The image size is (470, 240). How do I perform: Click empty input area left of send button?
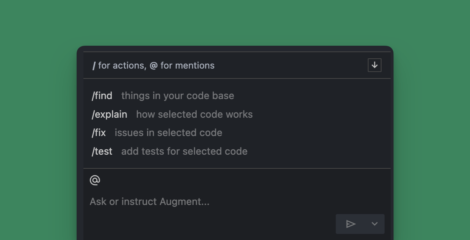(x=210, y=224)
